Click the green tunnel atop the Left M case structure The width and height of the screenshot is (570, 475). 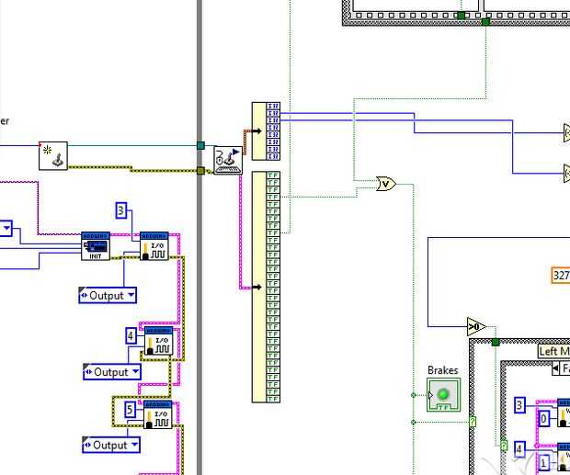coord(496,342)
